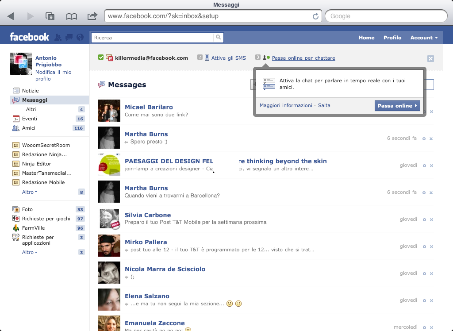Select Messaggi in the left sidebar

35,100
